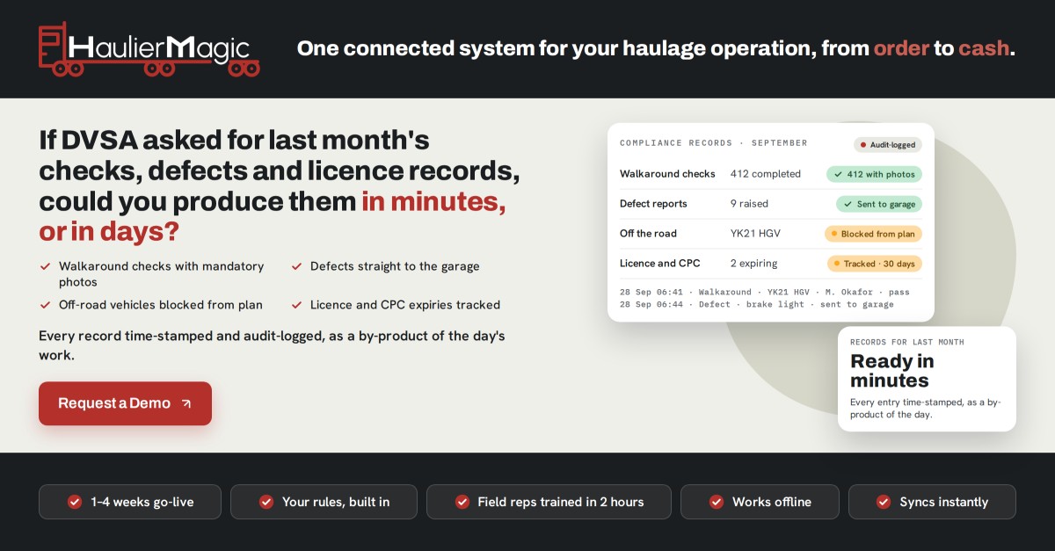Screen dimensions: 1055x551
Task: Click the Off the road row label
Action: (648, 234)
